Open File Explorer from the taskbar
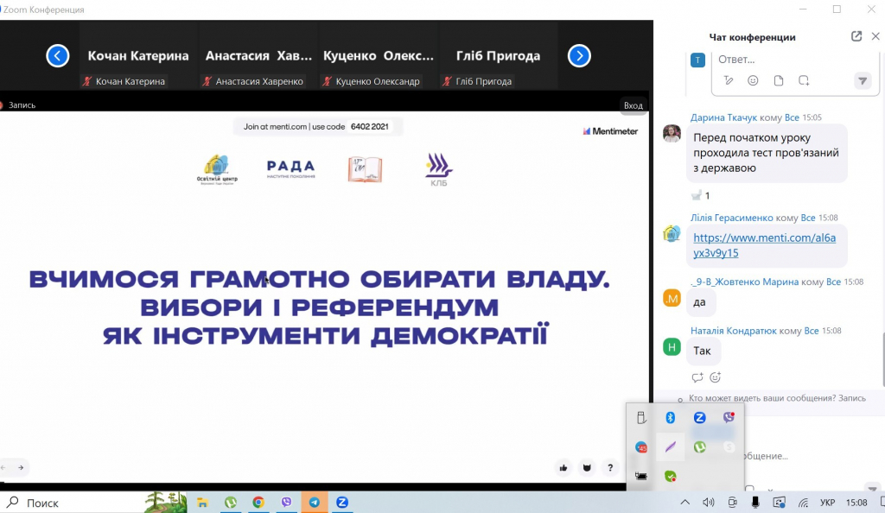Image resolution: width=885 pixels, height=513 pixels. click(202, 503)
